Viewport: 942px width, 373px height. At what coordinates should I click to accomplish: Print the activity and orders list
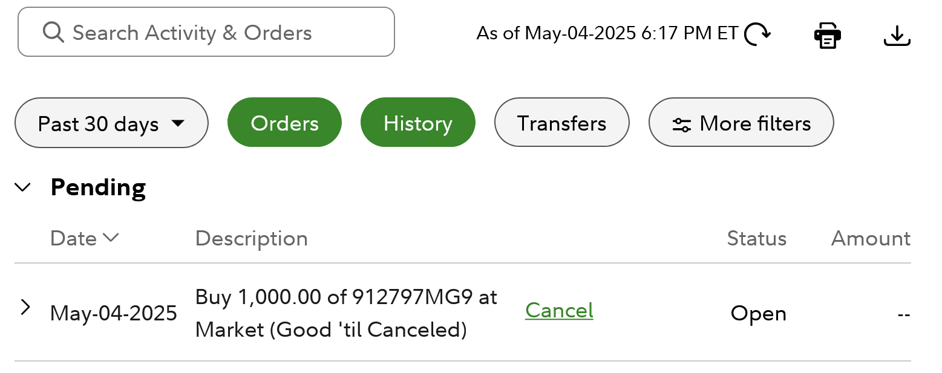[x=827, y=35]
